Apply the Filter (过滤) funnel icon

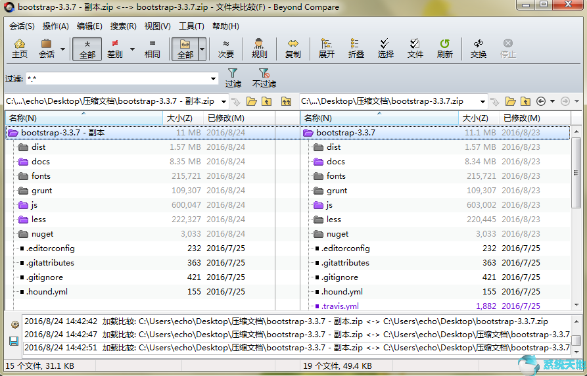tap(233, 78)
